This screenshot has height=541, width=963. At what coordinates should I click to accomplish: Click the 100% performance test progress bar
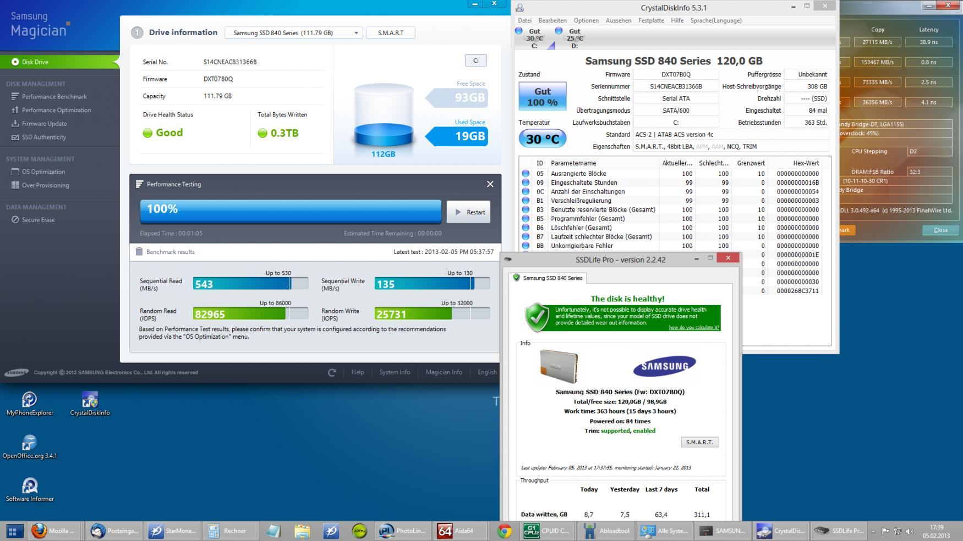pyautogui.click(x=291, y=212)
